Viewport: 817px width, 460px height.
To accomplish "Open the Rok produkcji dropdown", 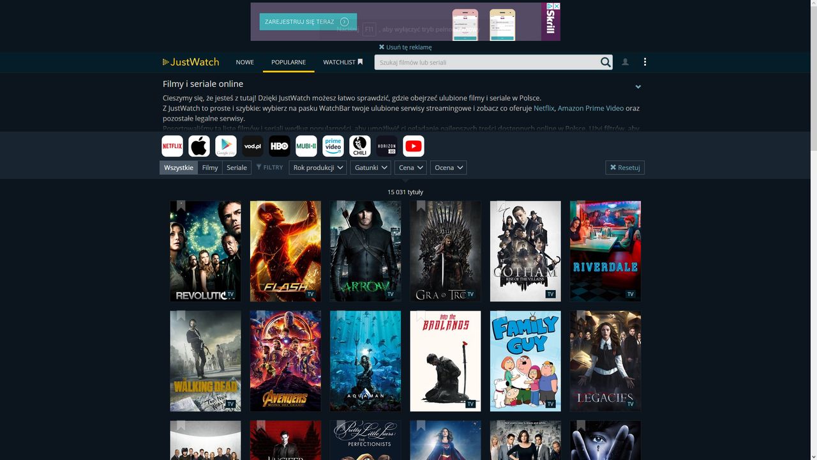I will click(x=318, y=167).
